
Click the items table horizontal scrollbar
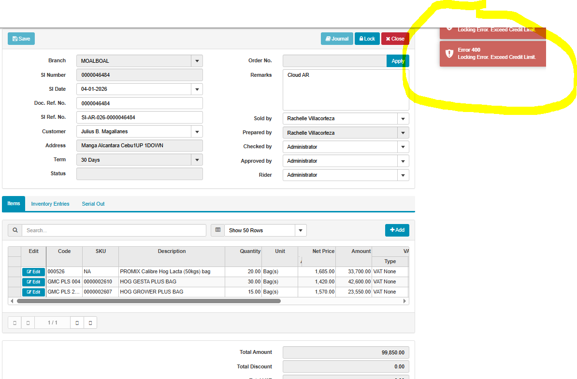[148, 301]
